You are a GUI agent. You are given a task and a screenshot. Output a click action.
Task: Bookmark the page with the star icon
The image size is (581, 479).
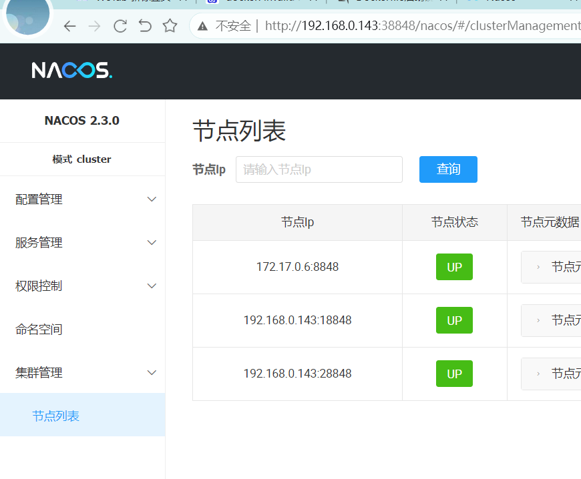click(170, 25)
